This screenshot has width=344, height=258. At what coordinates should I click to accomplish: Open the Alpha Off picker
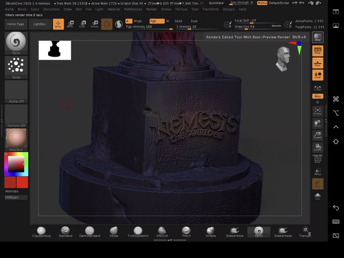click(16, 92)
